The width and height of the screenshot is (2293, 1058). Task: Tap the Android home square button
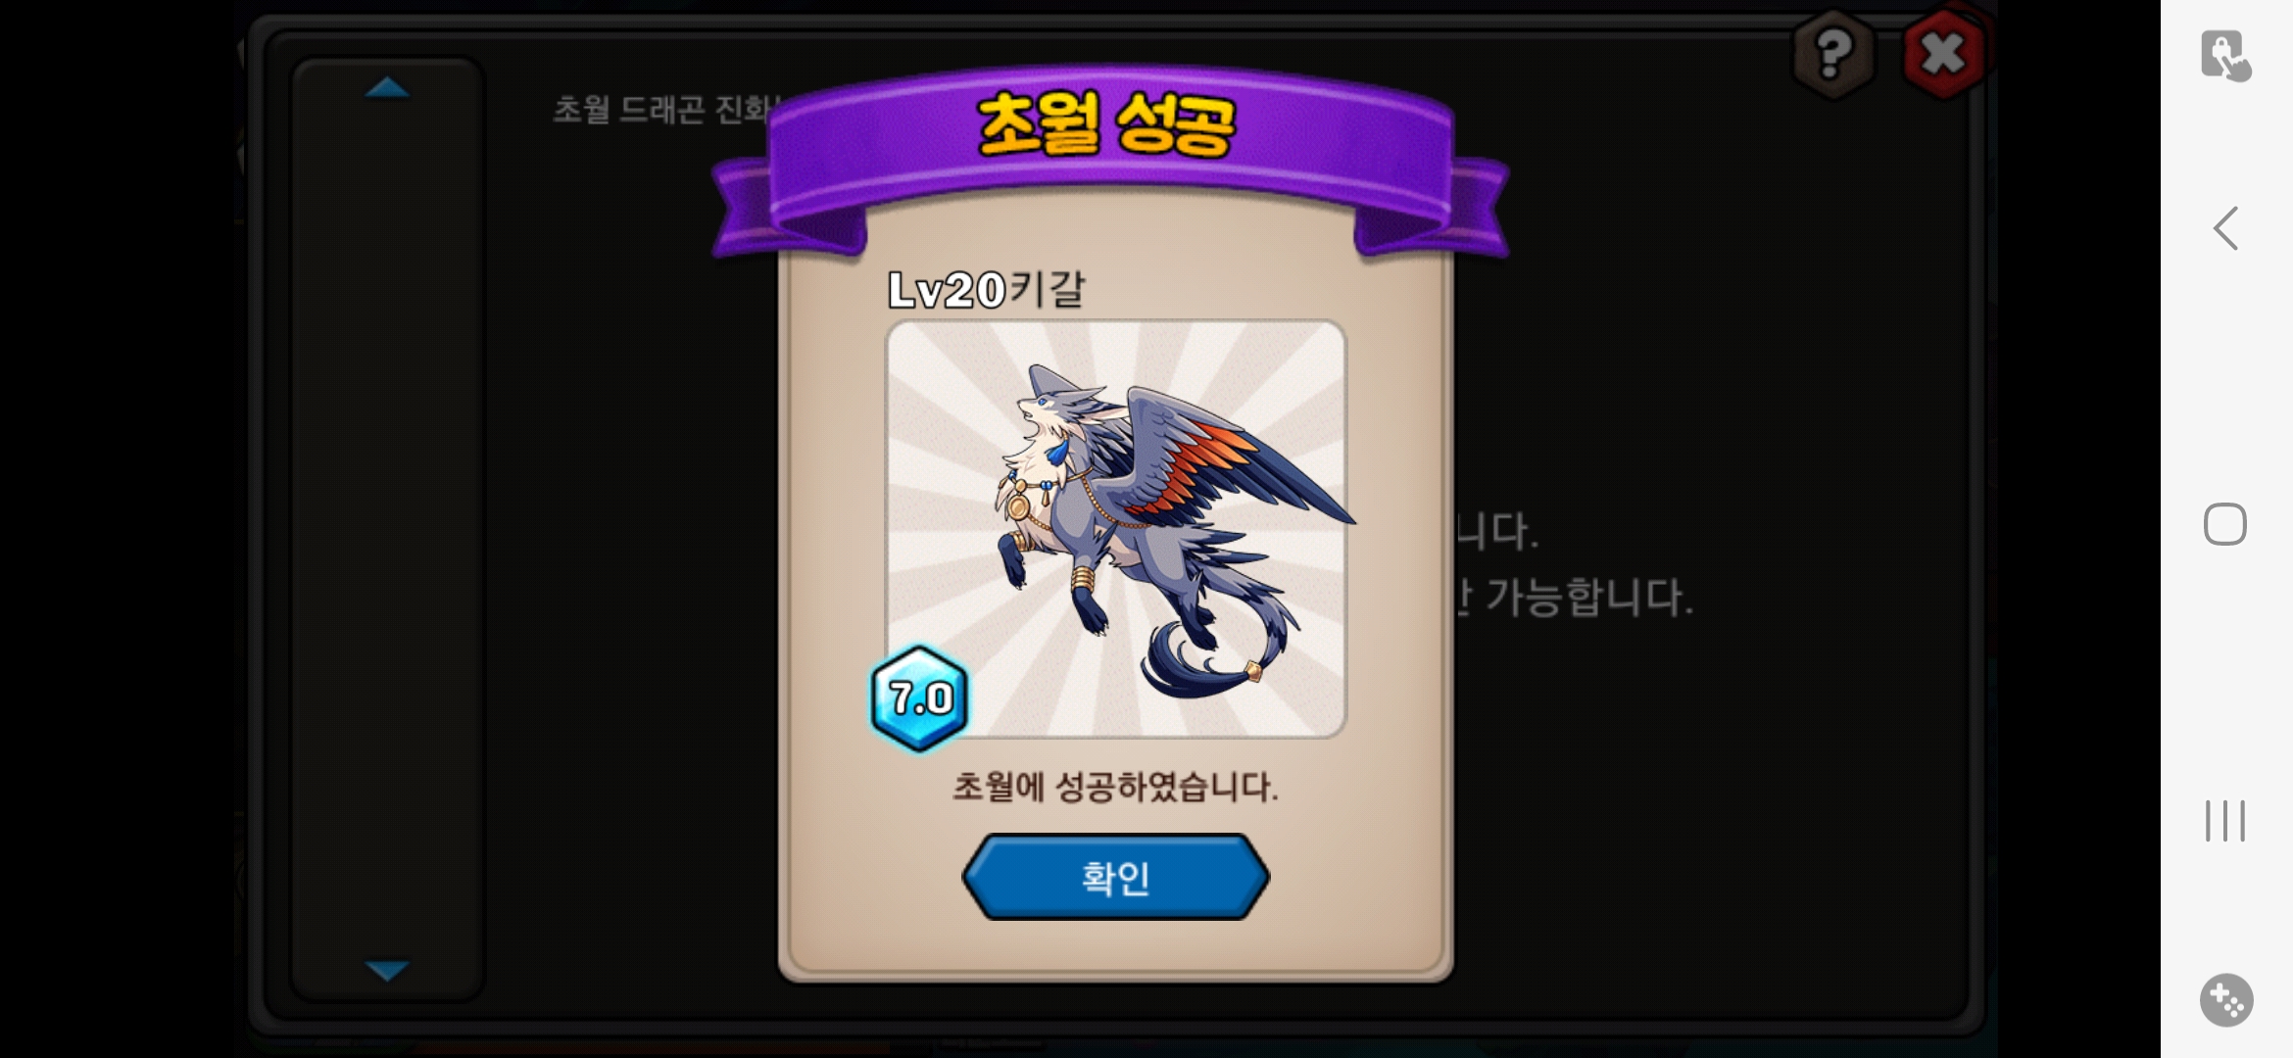click(2225, 524)
